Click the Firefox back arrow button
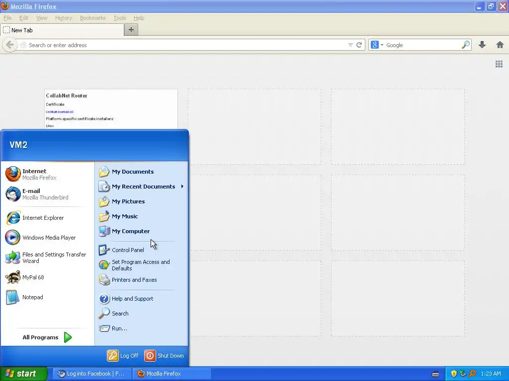Screen dimensions: 509x381 [10, 45]
